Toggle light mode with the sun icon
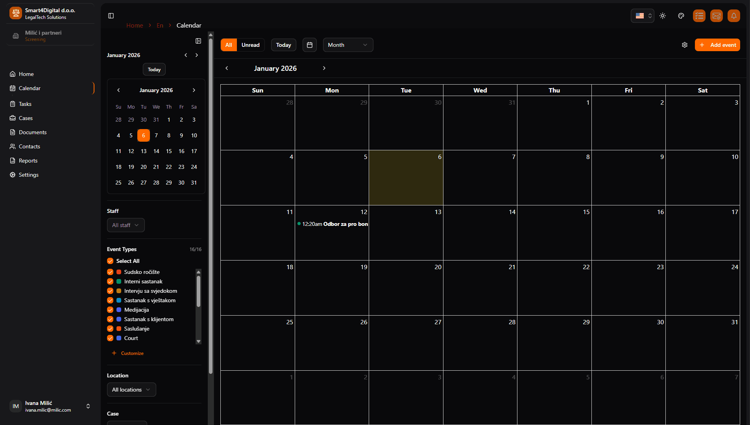The height and width of the screenshot is (425, 750). click(x=663, y=16)
